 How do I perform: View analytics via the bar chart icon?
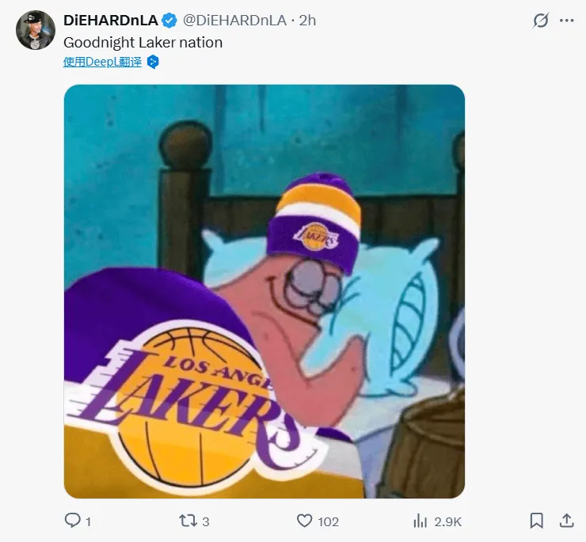tap(420, 521)
